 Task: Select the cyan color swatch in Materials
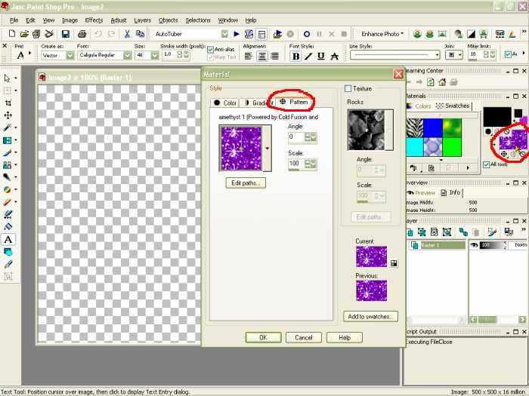tap(414, 147)
